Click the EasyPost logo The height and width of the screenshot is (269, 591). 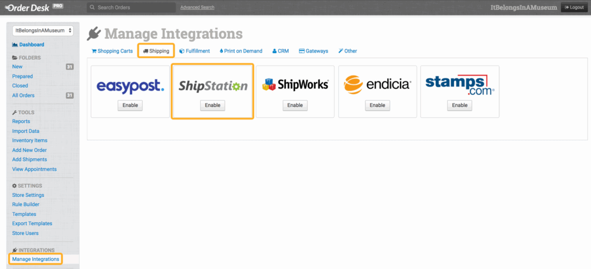(130, 86)
